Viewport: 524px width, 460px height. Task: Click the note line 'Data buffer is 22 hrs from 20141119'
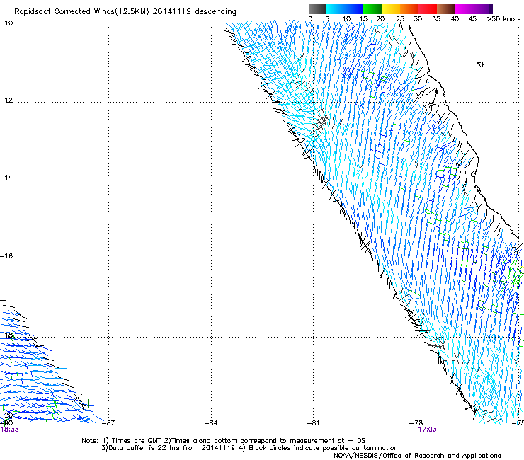tap(171, 448)
